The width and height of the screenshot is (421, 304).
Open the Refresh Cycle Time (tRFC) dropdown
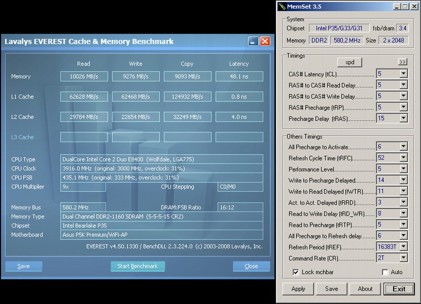pos(403,158)
